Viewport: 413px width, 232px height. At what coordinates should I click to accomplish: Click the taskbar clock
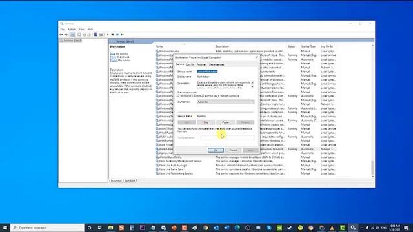(395, 227)
